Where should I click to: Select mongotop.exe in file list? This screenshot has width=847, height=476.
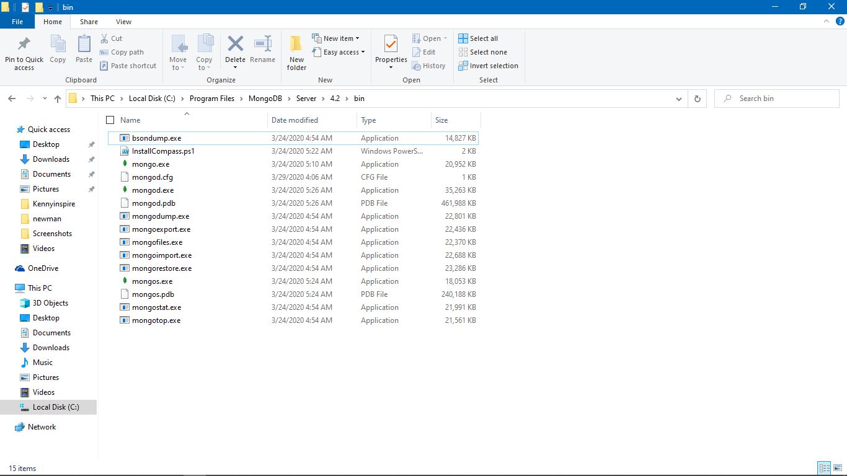click(x=156, y=320)
